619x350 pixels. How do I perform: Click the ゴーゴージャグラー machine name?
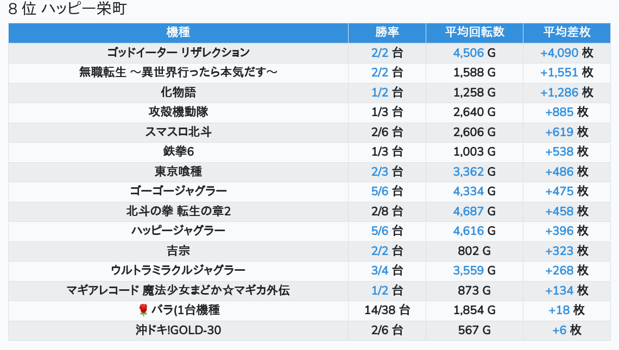[178, 191]
